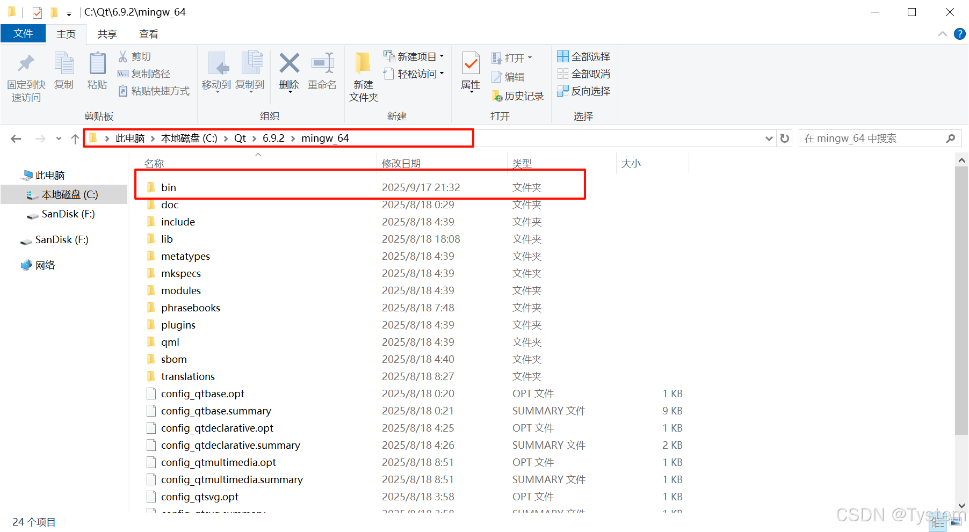Image resolution: width=969 pixels, height=532 pixels.
Task: Click the Delete X icon
Action: tap(289, 63)
